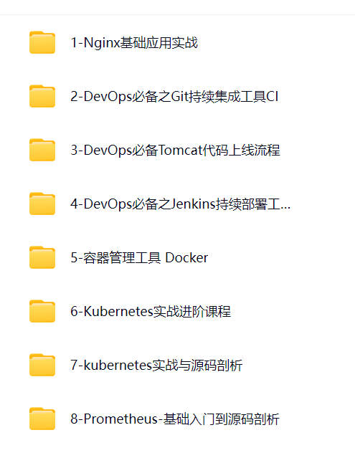
Task: Open the 7-kubernetes实战与源码剖析 folder name
Action: coord(156,366)
